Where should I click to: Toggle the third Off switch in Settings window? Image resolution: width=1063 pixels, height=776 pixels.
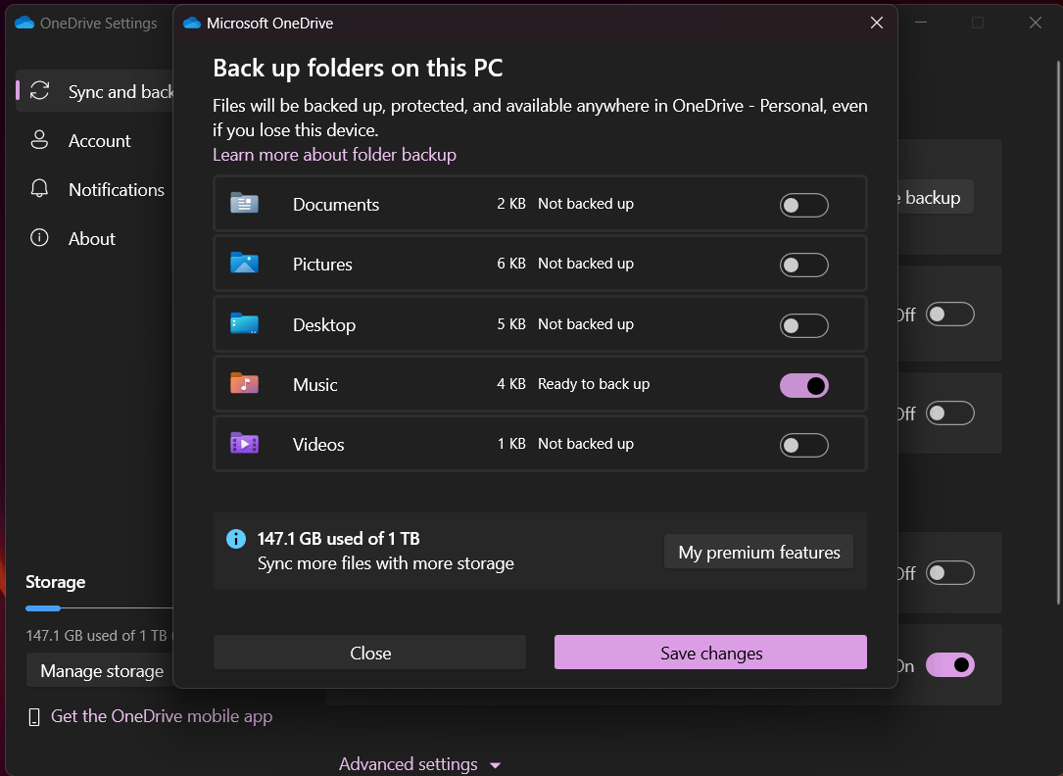coord(949,573)
